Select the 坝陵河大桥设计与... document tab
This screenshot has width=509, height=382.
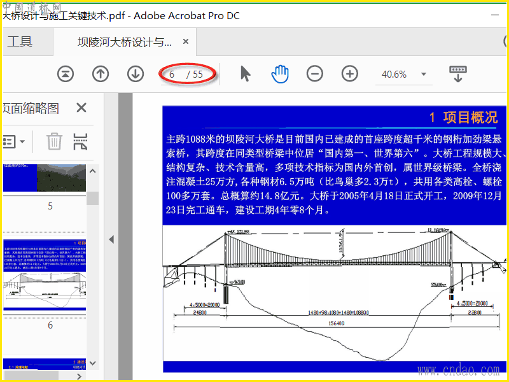point(125,41)
